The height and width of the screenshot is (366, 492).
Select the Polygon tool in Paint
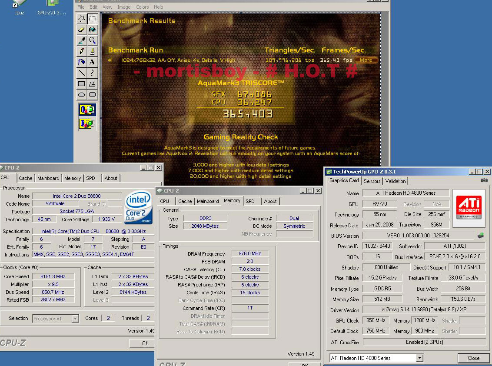tap(93, 83)
